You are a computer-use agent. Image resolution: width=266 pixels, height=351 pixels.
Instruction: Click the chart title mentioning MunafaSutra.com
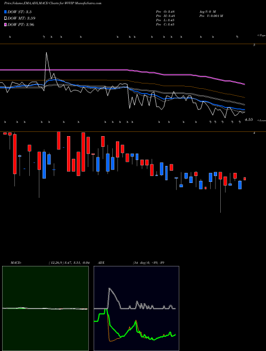(x=53, y=3)
